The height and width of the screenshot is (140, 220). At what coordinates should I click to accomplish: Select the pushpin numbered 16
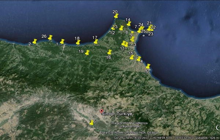click(x=110, y=52)
